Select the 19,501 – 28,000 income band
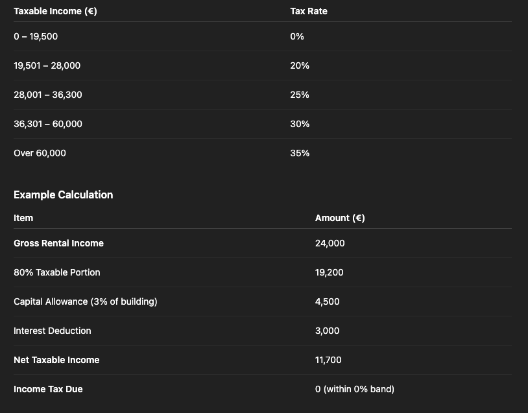The image size is (528, 413). click(x=47, y=65)
